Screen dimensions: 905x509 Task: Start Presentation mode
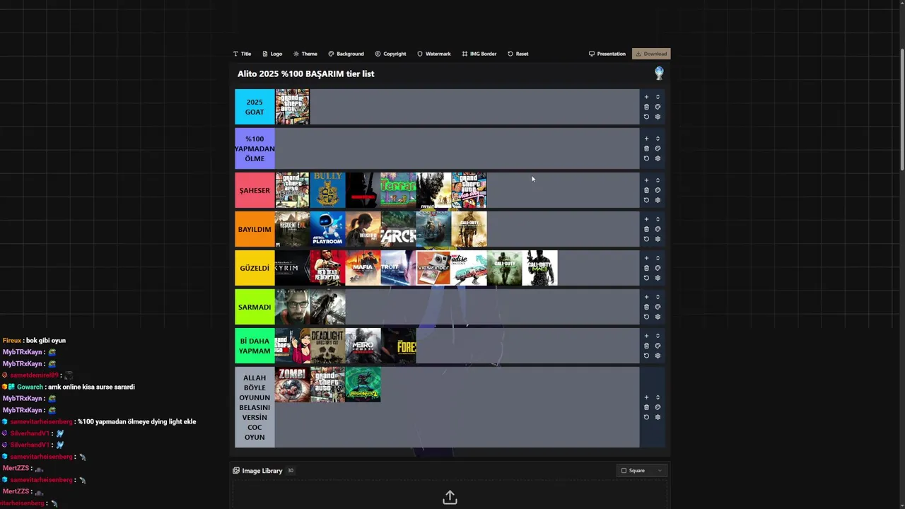click(607, 54)
